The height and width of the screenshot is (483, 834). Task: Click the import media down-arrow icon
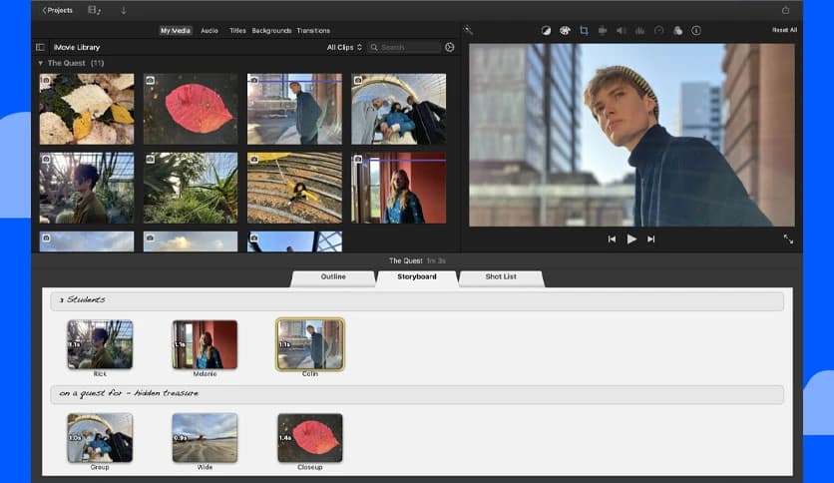point(124,10)
